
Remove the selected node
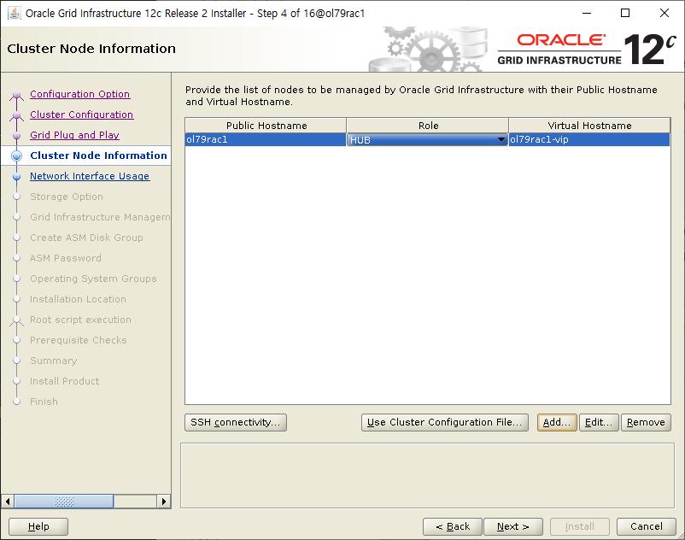point(646,422)
